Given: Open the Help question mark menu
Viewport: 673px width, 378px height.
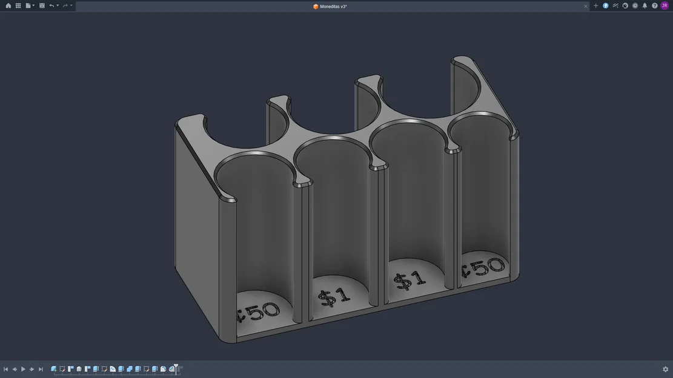Looking at the screenshot, I should pos(655,6).
